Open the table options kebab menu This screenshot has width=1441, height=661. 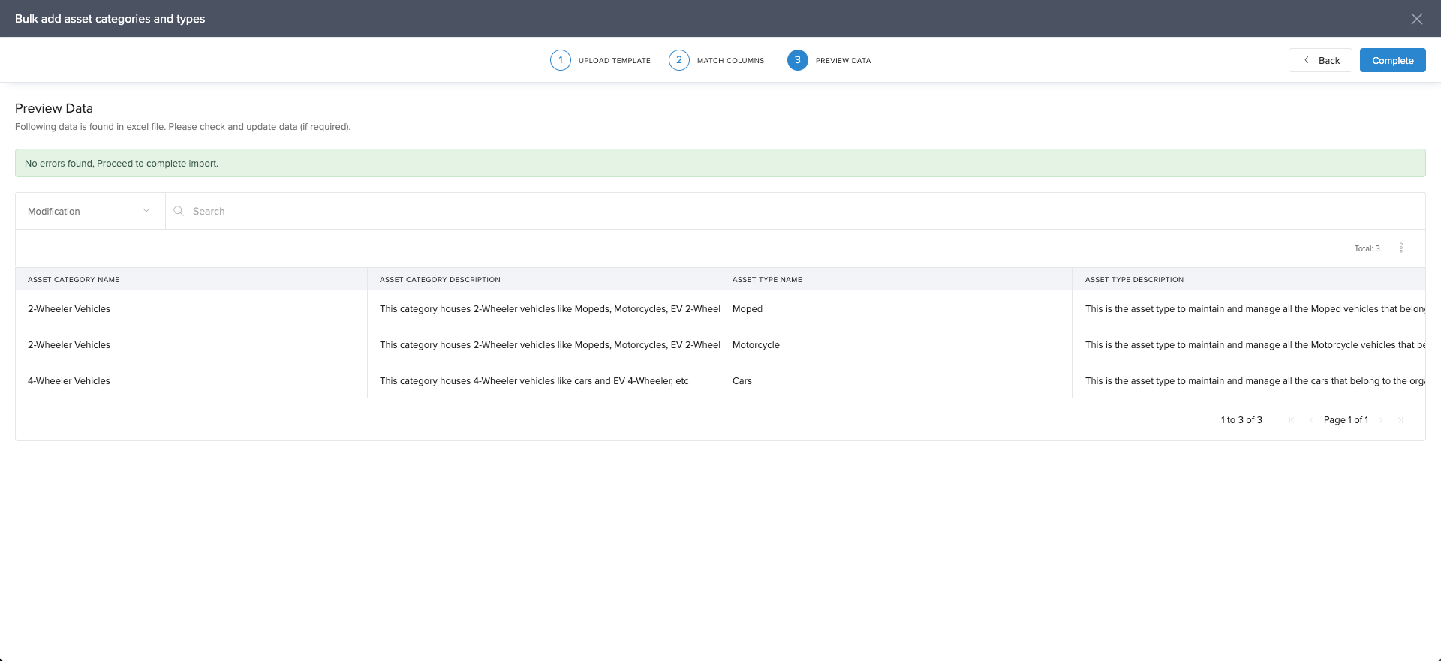[1400, 248]
